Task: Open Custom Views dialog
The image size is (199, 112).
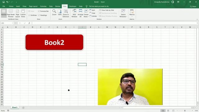Action: pyautogui.click(x=23, y=13)
